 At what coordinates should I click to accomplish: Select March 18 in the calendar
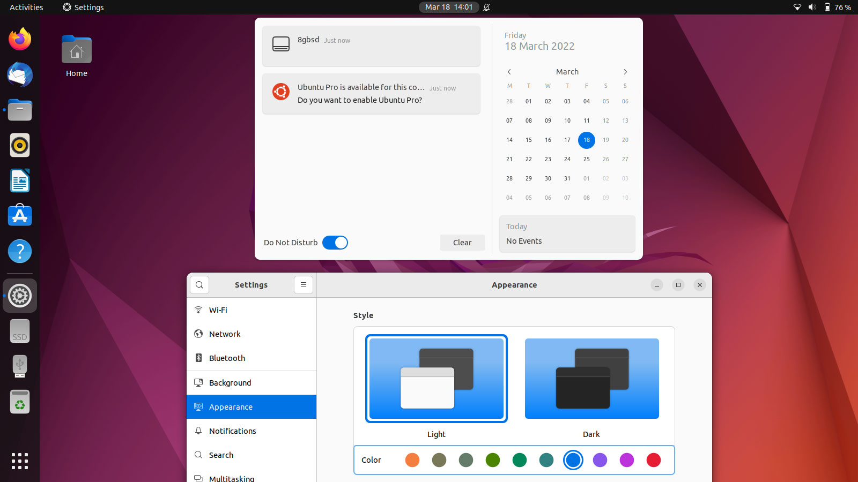click(587, 140)
